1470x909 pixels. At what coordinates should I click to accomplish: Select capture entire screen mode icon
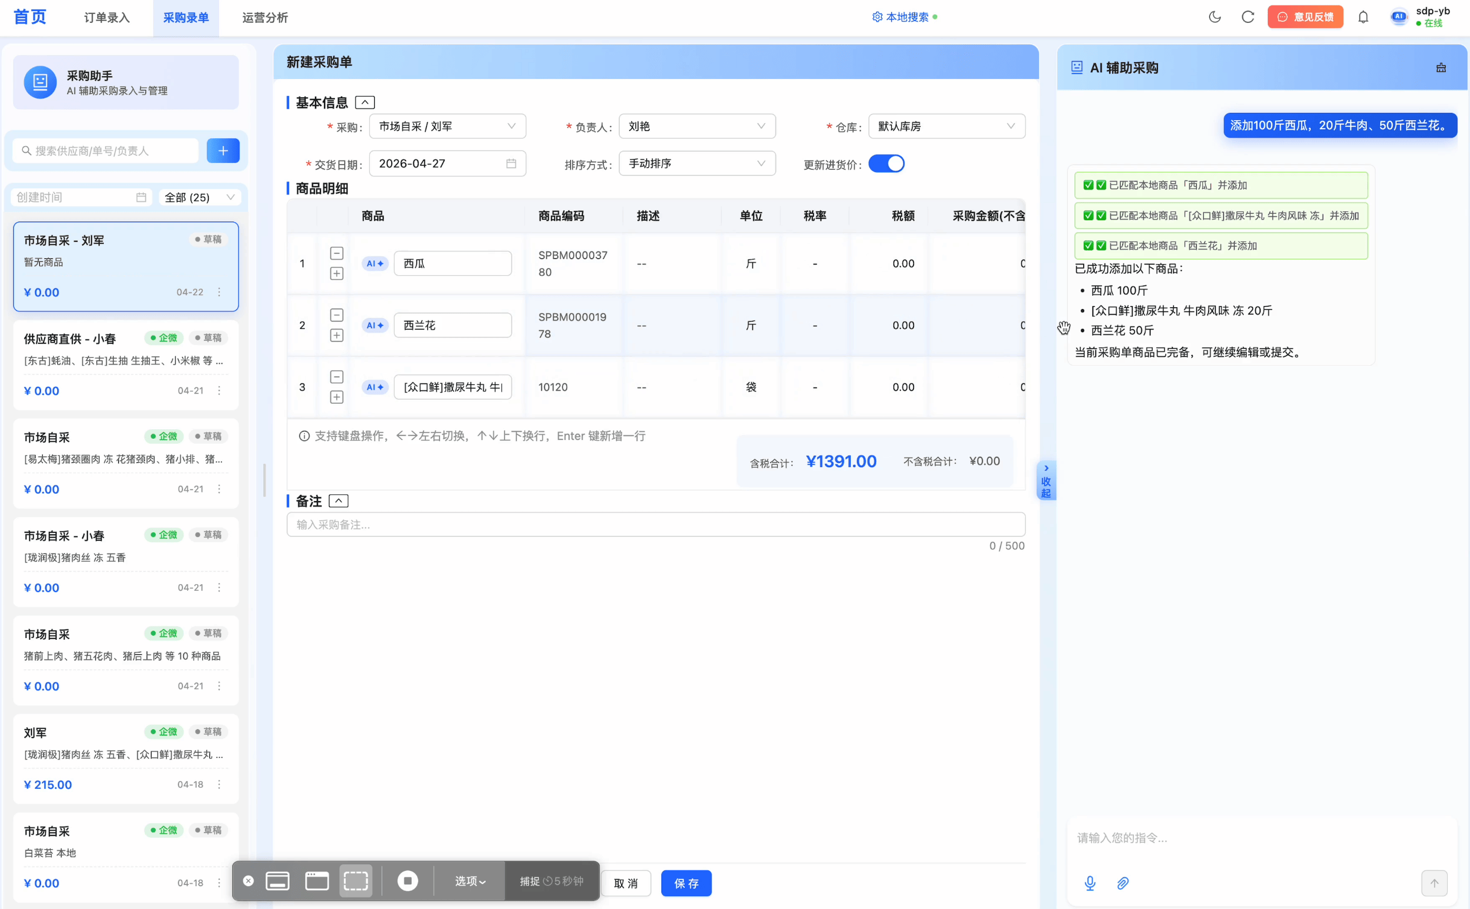point(278,881)
